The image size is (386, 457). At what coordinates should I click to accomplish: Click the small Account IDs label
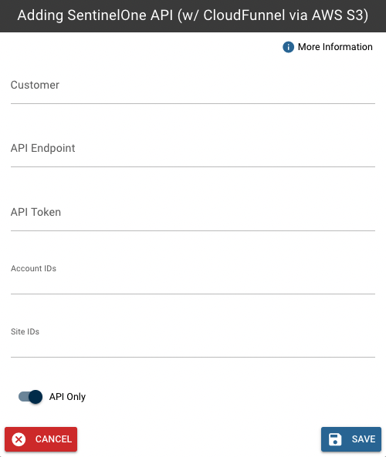[33, 268]
